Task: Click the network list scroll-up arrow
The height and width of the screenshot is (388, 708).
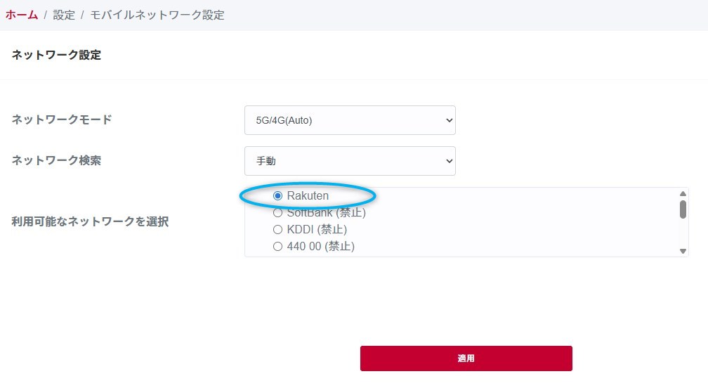Action: [x=682, y=194]
